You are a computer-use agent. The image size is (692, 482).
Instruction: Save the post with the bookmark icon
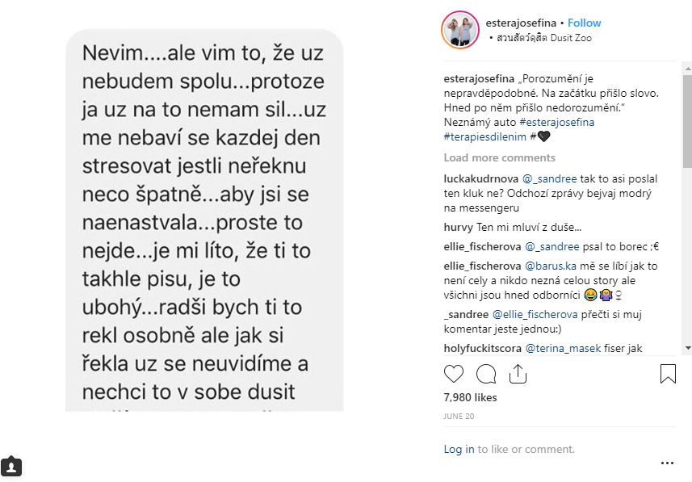tap(668, 374)
